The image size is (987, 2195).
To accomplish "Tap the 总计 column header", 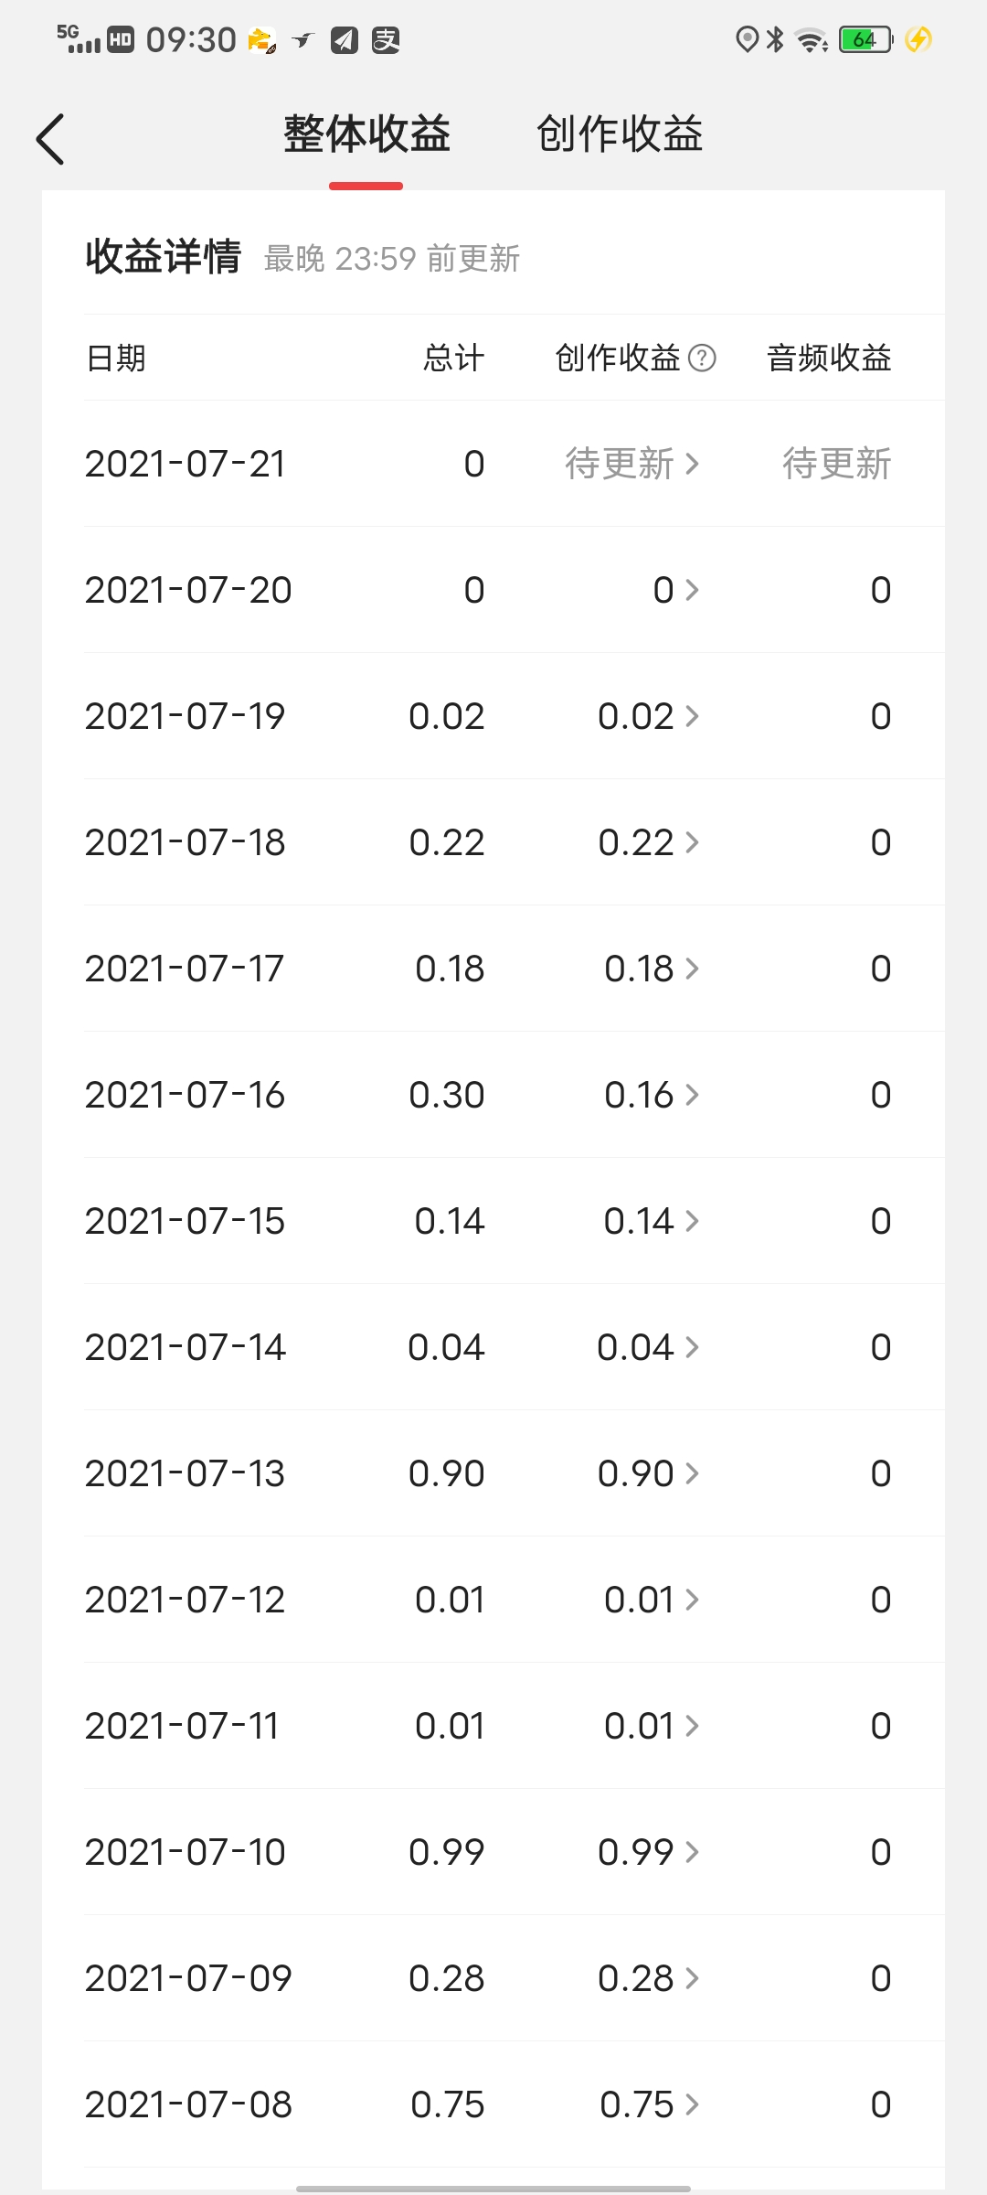I will point(453,358).
